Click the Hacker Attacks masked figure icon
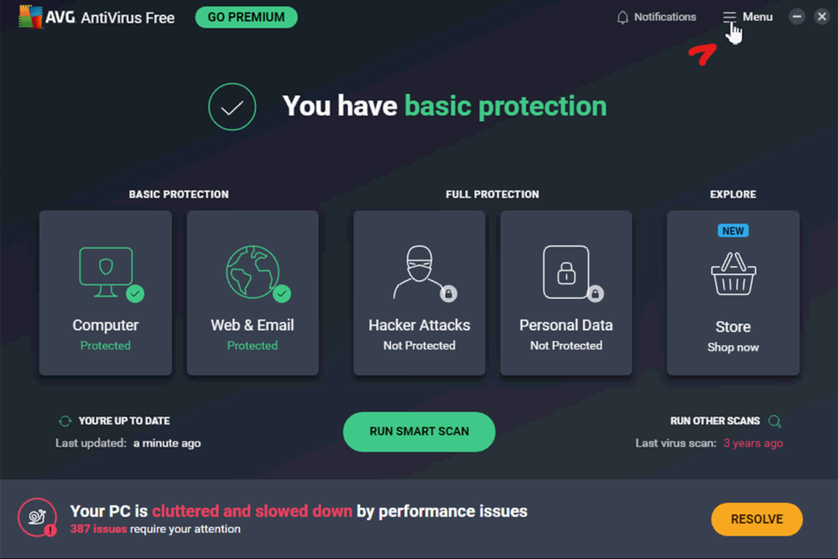Image resolution: width=838 pixels, height=559 pixels. (x=419, y=272)
